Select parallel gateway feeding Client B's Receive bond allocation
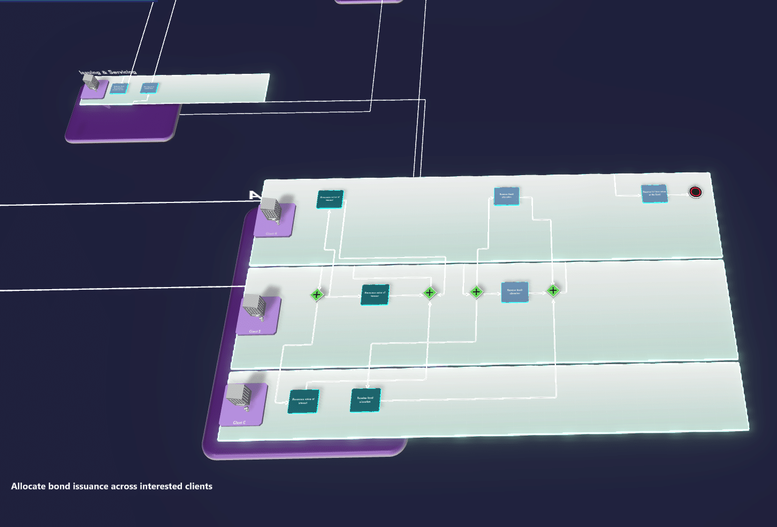 click(x=476, y=292)
